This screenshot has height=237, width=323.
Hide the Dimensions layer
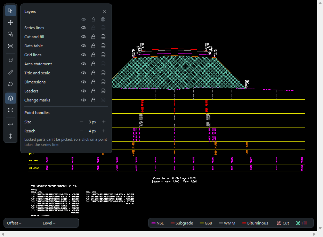pos(83,82)
